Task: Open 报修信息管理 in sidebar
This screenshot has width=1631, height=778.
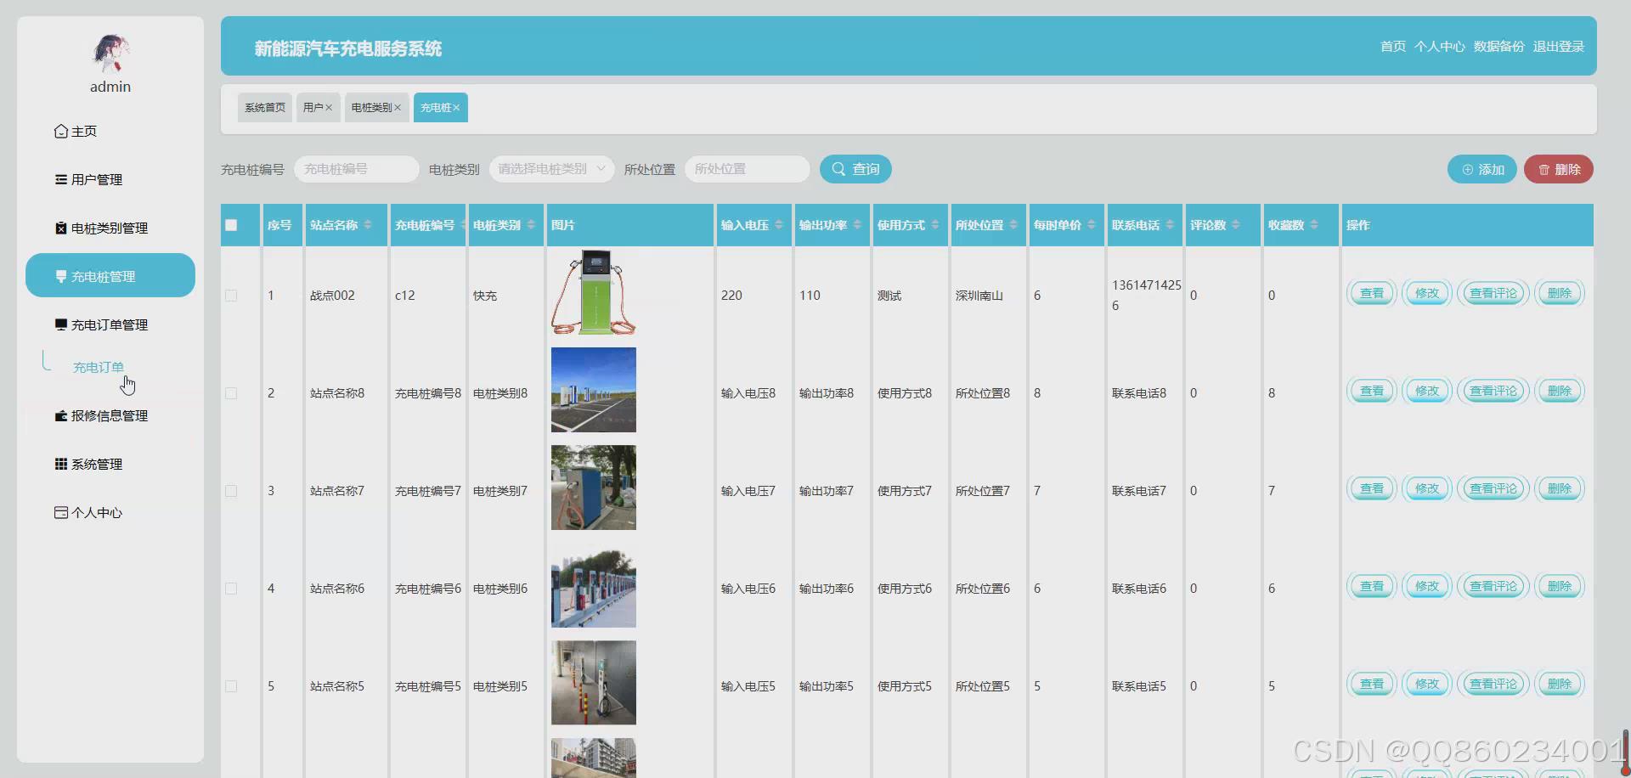Action: point(101,415)
